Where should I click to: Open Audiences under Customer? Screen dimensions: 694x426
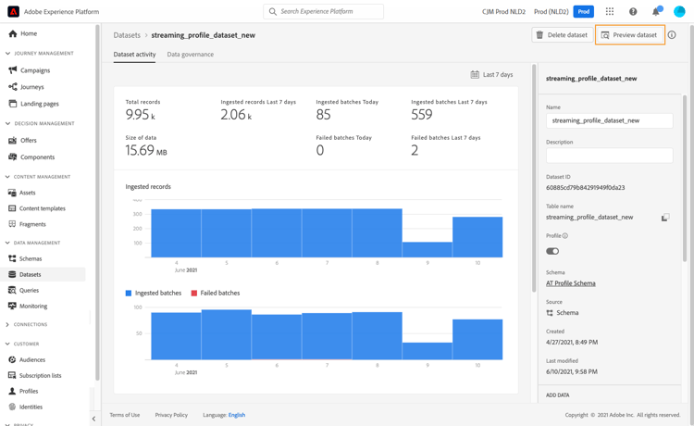pyautogui.click(x=27, y=359)
